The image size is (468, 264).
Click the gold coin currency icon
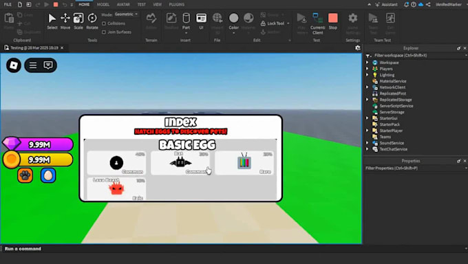(x=11, y=159)
